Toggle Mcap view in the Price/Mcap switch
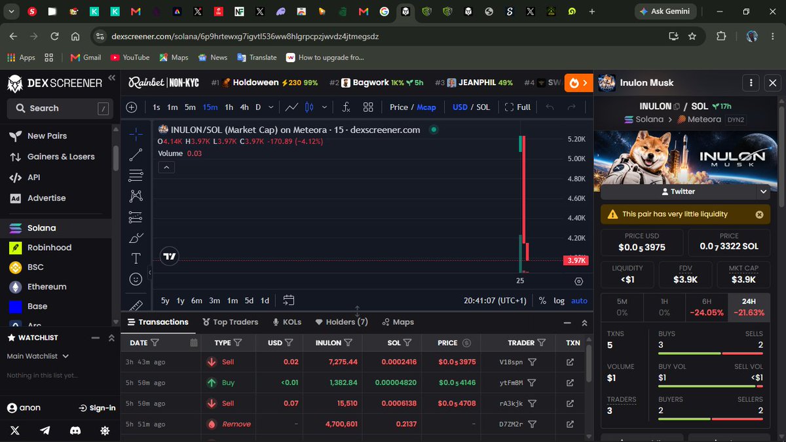This screenshot has height=442, width=786. tap(426, 107)
